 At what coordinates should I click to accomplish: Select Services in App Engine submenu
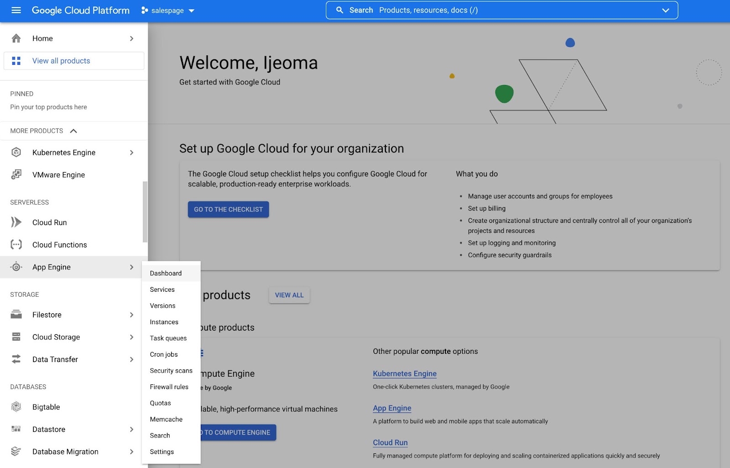point(171,289)
